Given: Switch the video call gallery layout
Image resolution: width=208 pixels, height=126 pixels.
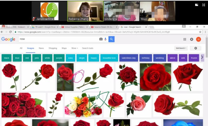Looking at the screenshot, I should coord(197,5).
